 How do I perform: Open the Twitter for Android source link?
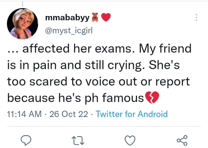click(x=132, y=114)
